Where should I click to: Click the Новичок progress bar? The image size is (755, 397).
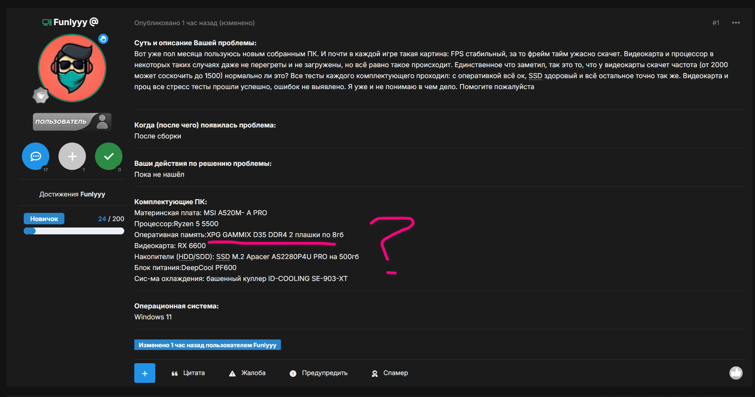point(74,231)
